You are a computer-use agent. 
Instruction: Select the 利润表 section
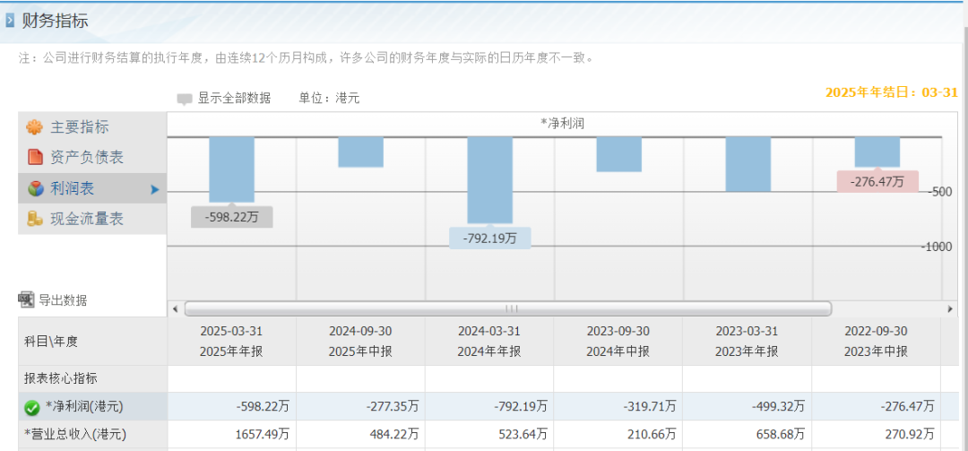coord(92,188)
